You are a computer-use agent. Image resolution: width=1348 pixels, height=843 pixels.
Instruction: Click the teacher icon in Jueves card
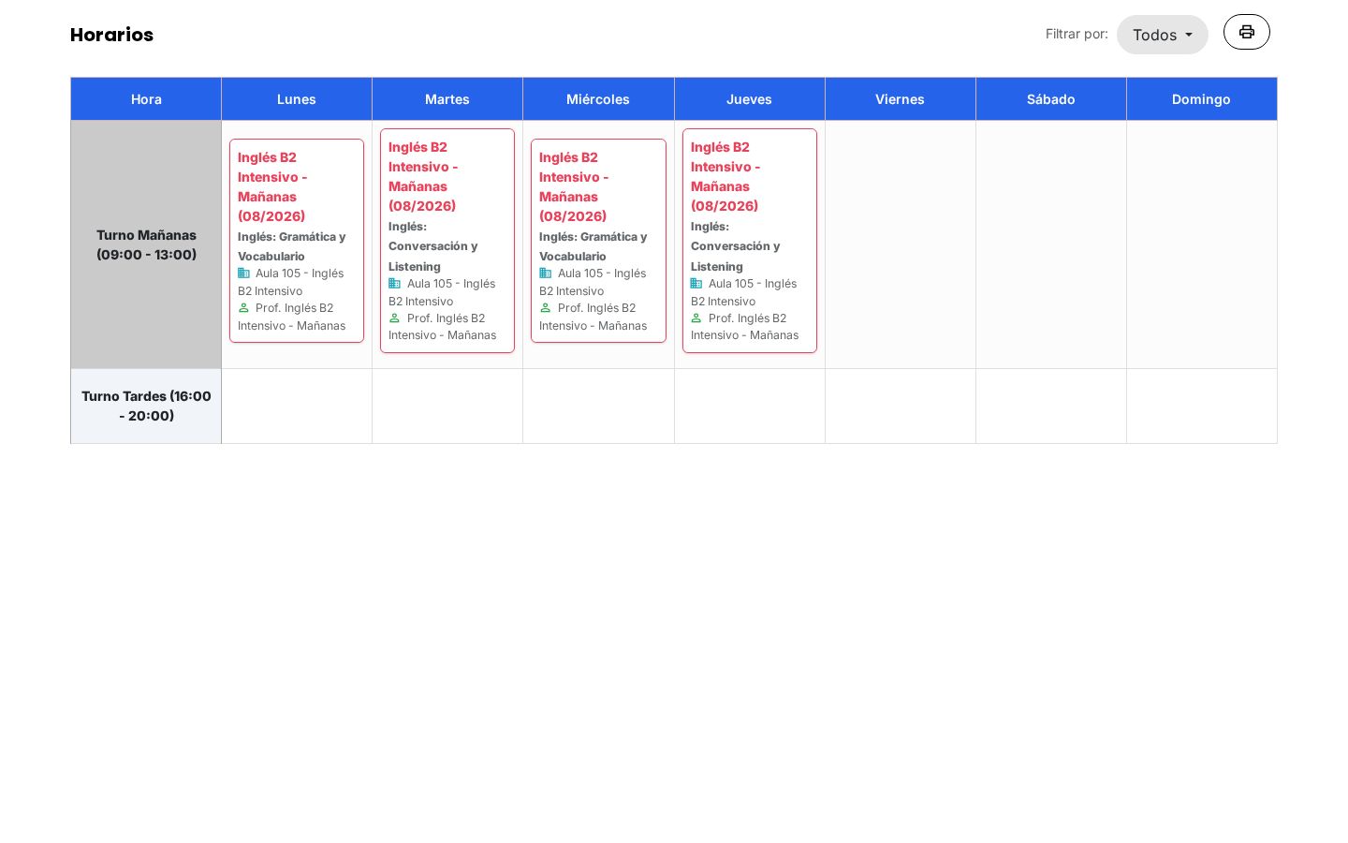pos(696,318)
